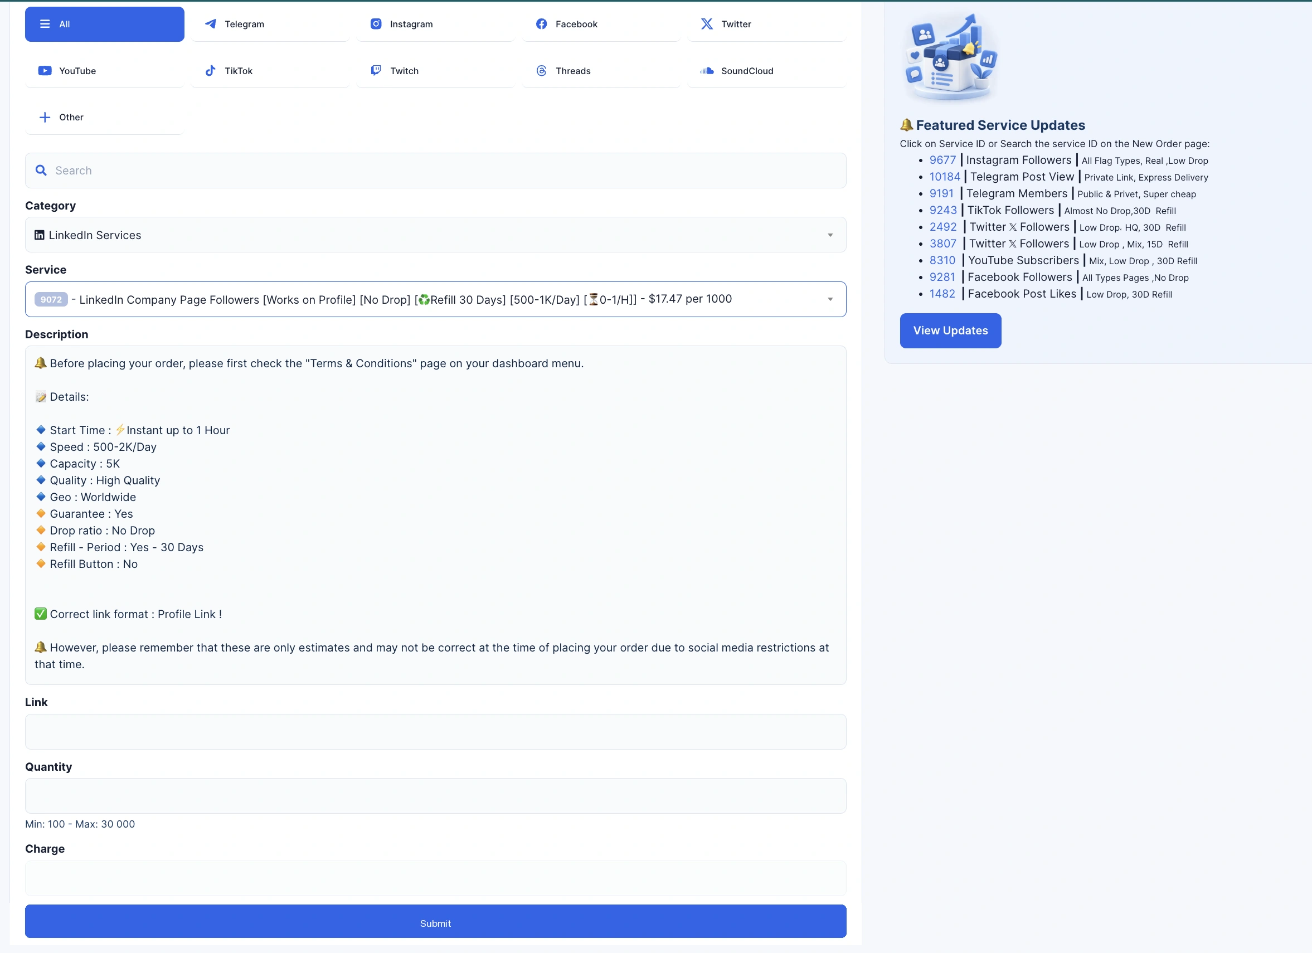Filter services by Telegram
This screenshot has width=1312, height=953.
pos(270,25)
